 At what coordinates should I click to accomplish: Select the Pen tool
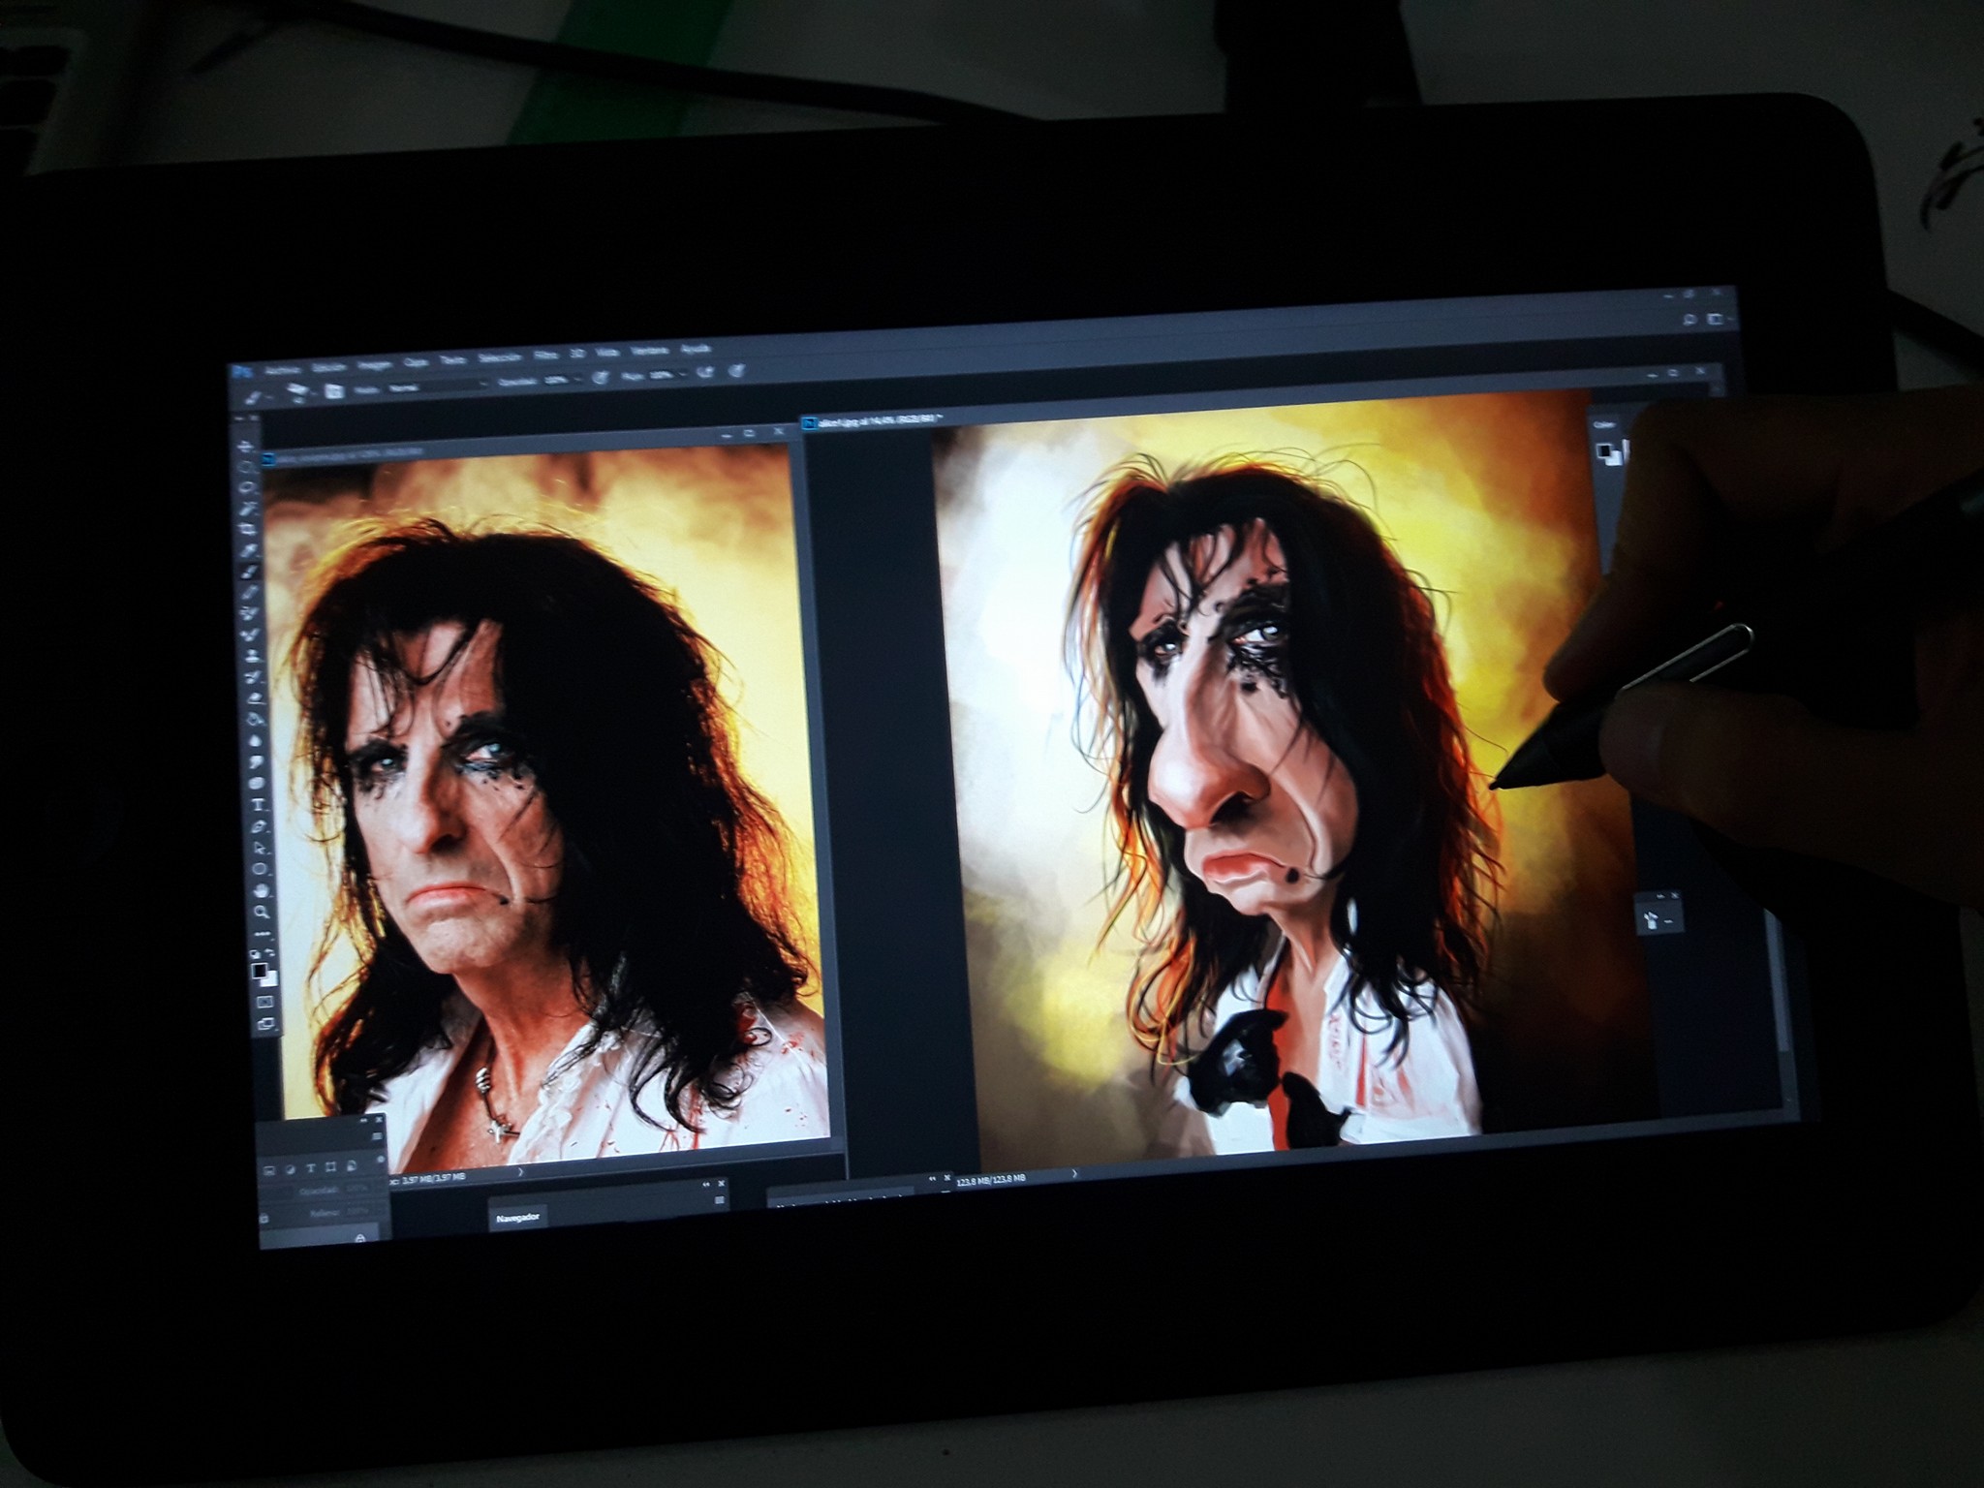(259, 826)
